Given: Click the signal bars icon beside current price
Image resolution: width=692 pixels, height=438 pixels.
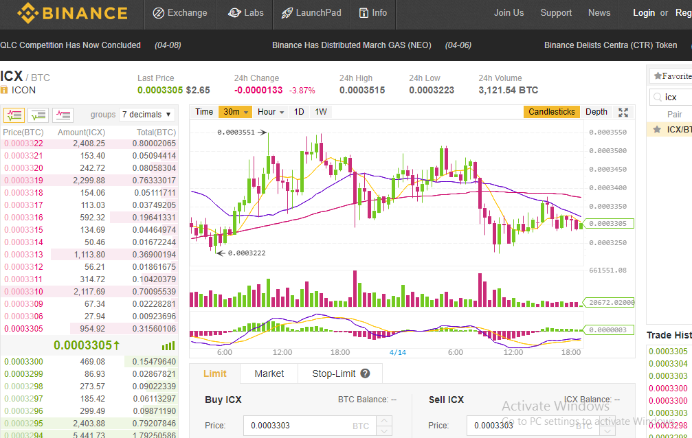Looking at the screenshot, I should [168, 346].
